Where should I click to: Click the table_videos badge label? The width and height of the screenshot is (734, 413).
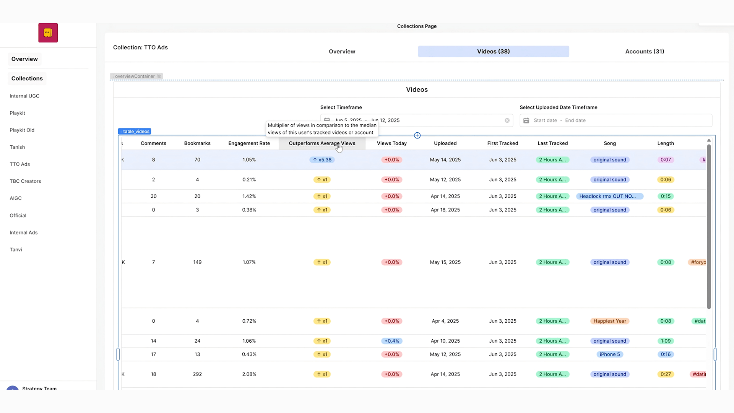point(135,131)
